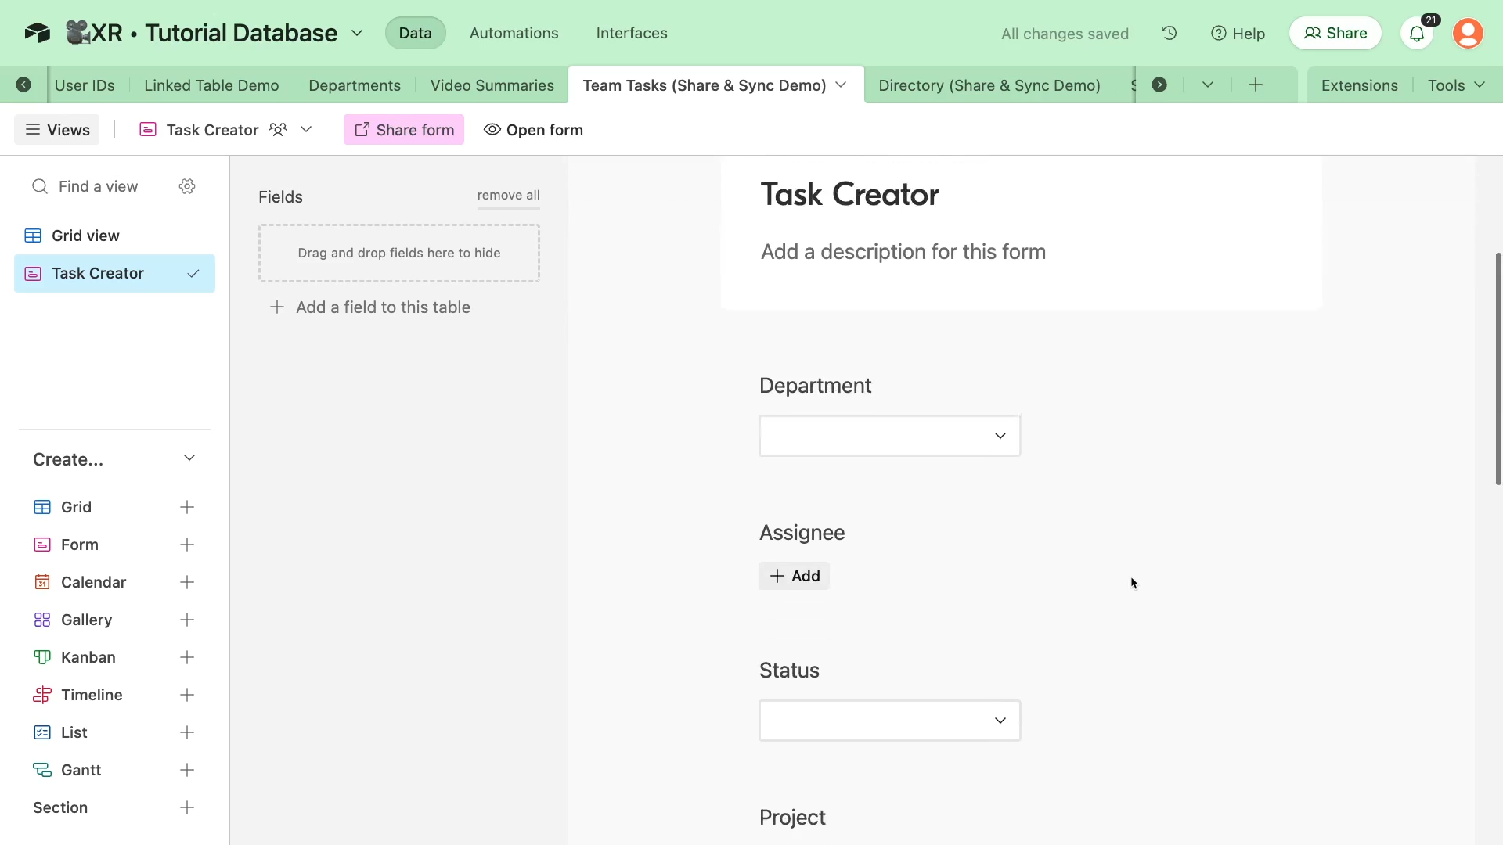Toggle the Views sidebar
Viewport: 1503px width, 845px height.
pyautogui.click(x=57, y=130)
